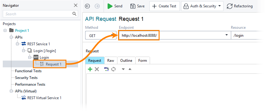Move parameter up with the up arrow
Viewport: 265px width, 112px height.
tap(130, 69)
